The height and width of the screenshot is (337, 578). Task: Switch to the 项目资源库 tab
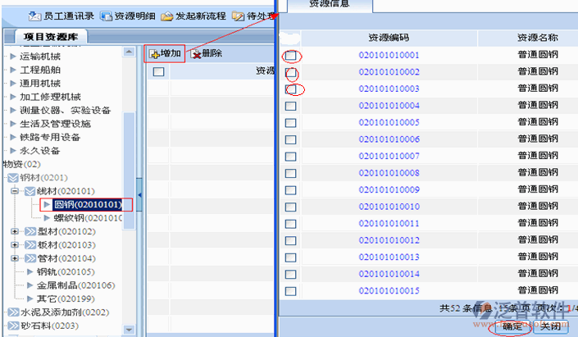(51, 37)
